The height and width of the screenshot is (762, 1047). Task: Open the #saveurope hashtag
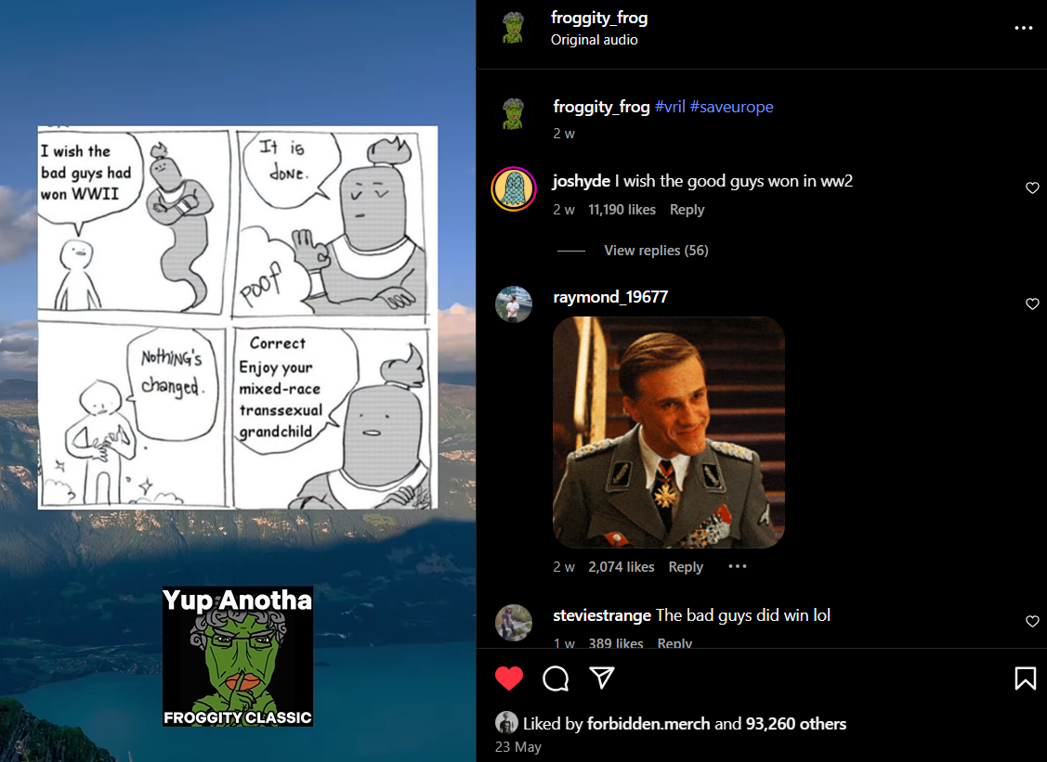pos(731,107)
